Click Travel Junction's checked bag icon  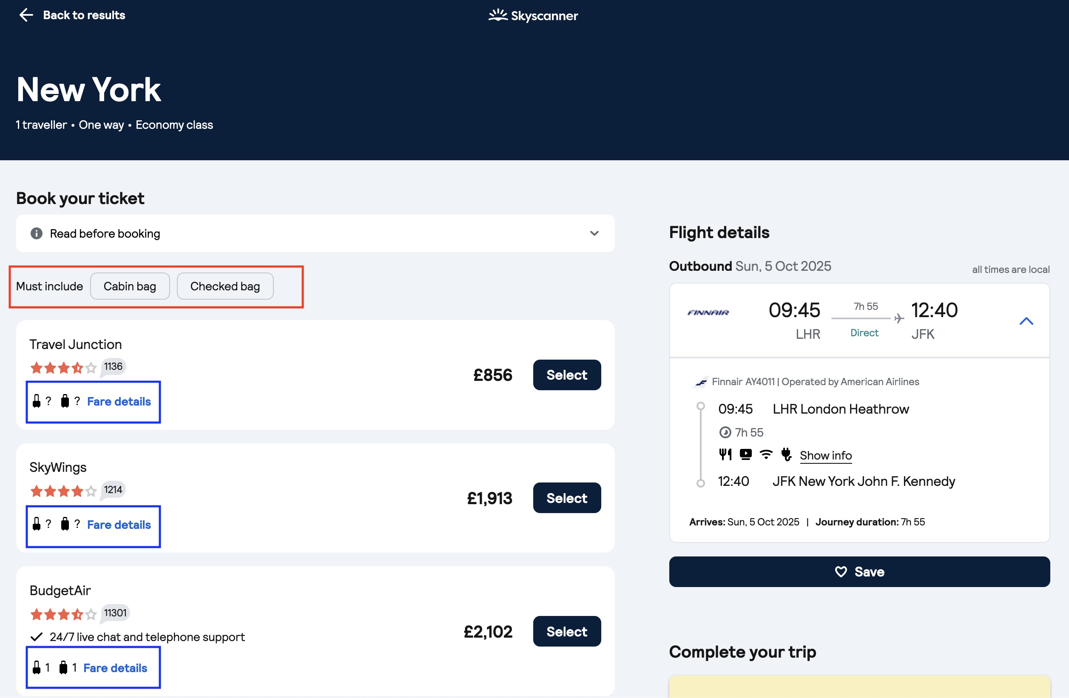(65, 401)
